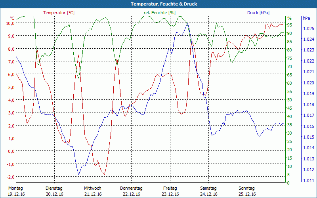
Task: Click the '1.014' pressure axis value
Action: [309, 148]
